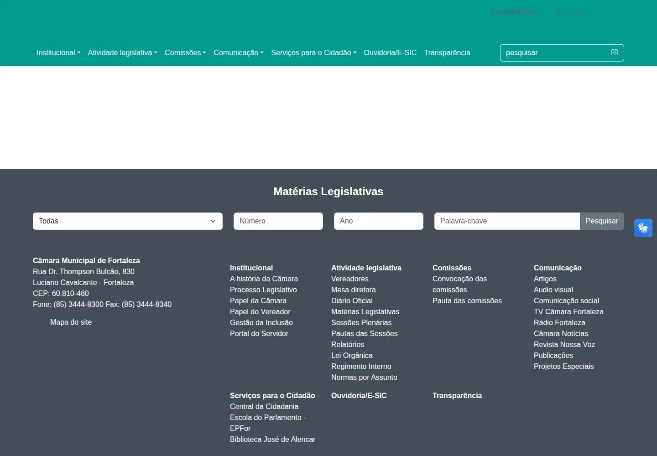Increase font size with the A+ control
Image resolution: width=657 pixels, height=456 pixels.
click(x=561, y=12)
